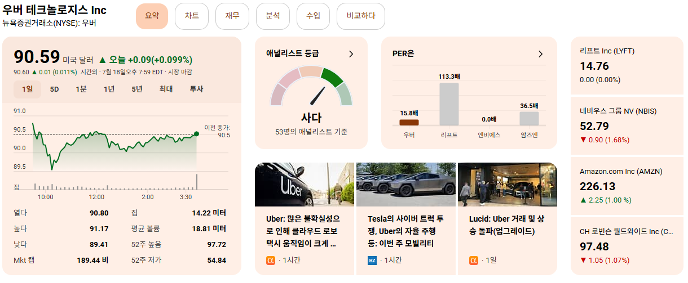Screen dimensions: 688x283
Task: Click the BZ source icon
Action: pos(372,260)
